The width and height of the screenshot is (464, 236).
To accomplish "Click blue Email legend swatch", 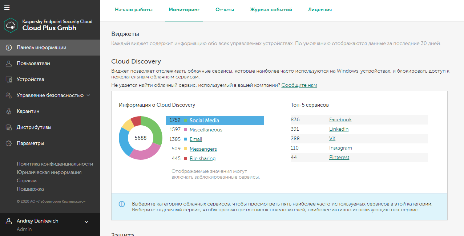I will point(185,139).
